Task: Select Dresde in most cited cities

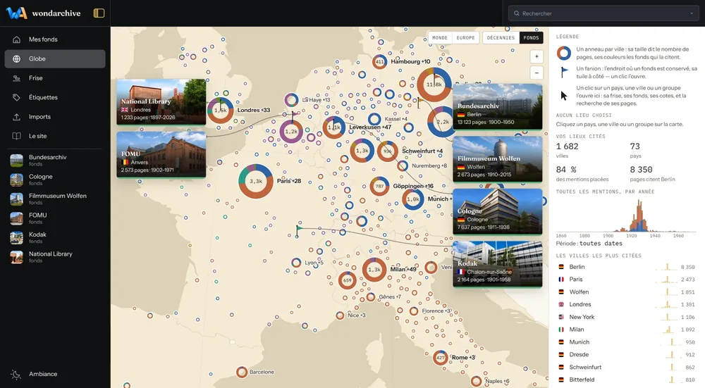Action: (x=626, y=355)
